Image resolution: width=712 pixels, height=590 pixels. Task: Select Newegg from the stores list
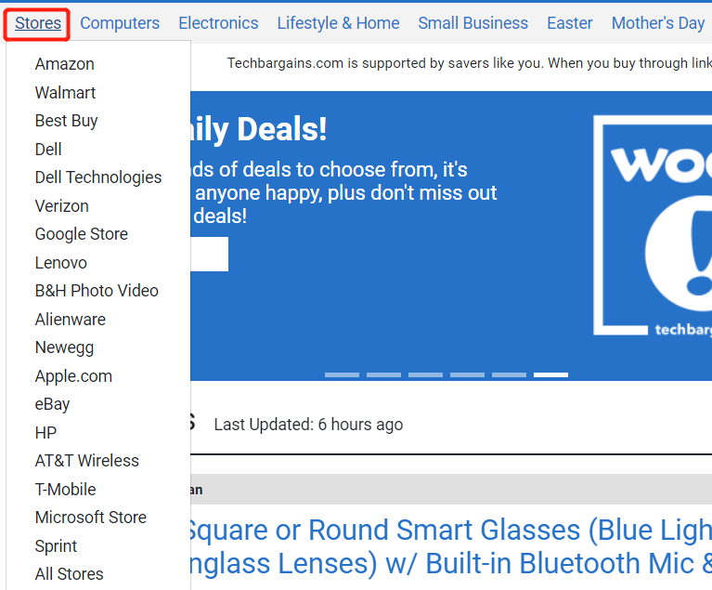64,347
